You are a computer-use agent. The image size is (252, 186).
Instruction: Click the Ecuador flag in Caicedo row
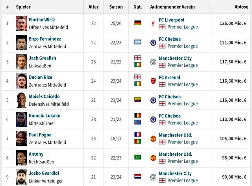point(137,99)
